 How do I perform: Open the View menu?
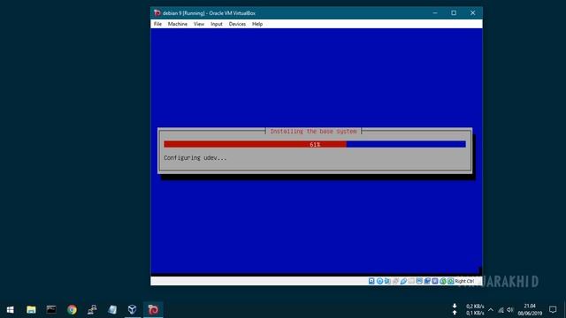[x=198, y=24]
